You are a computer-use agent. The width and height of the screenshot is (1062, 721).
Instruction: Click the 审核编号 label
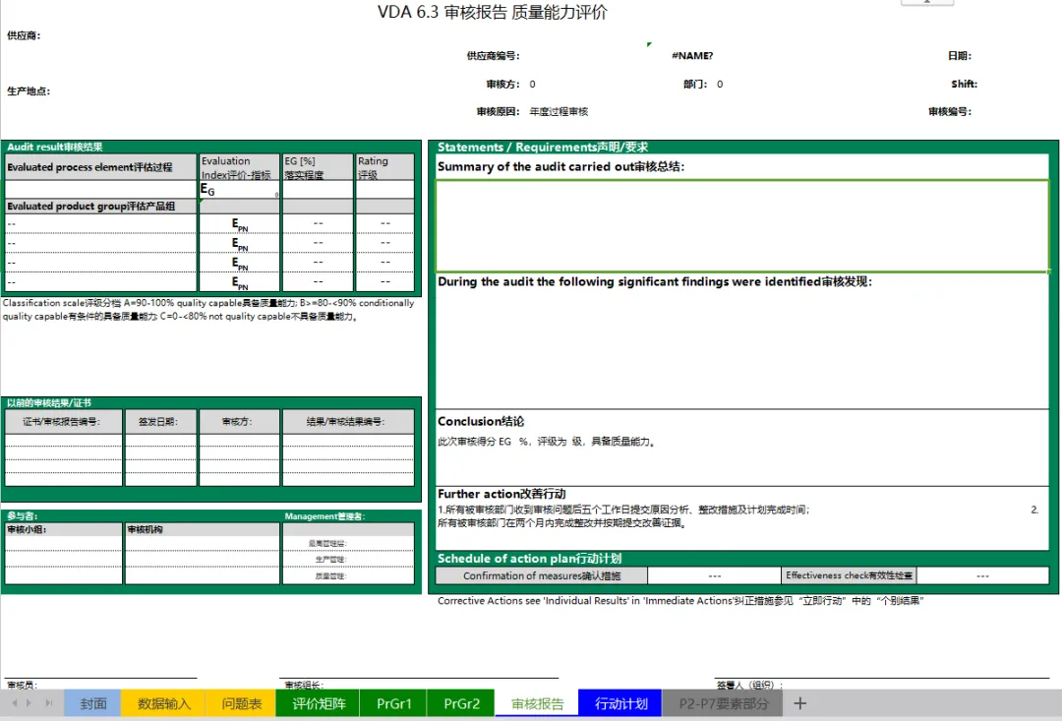[x=950, y=112]
